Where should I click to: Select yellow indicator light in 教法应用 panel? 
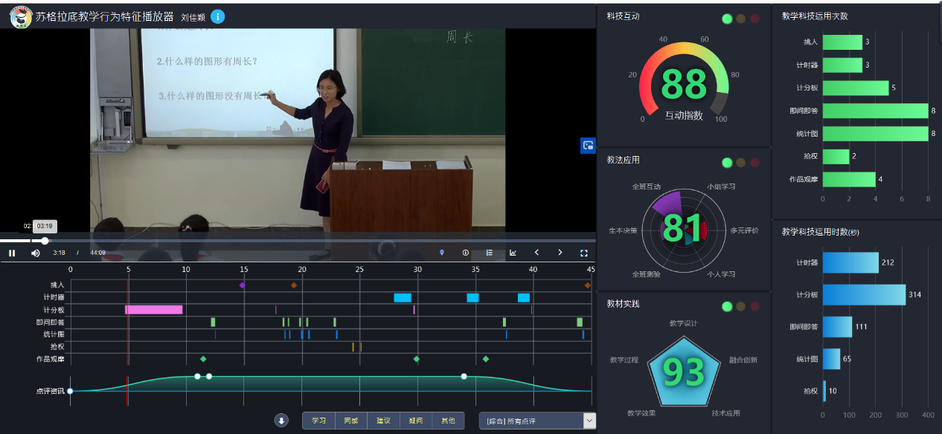click(x=741, y=163)
